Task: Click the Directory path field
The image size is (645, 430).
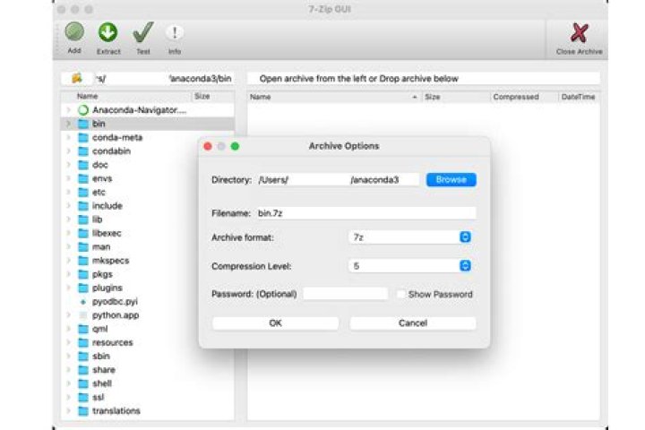Action: (x=339, y=180)
